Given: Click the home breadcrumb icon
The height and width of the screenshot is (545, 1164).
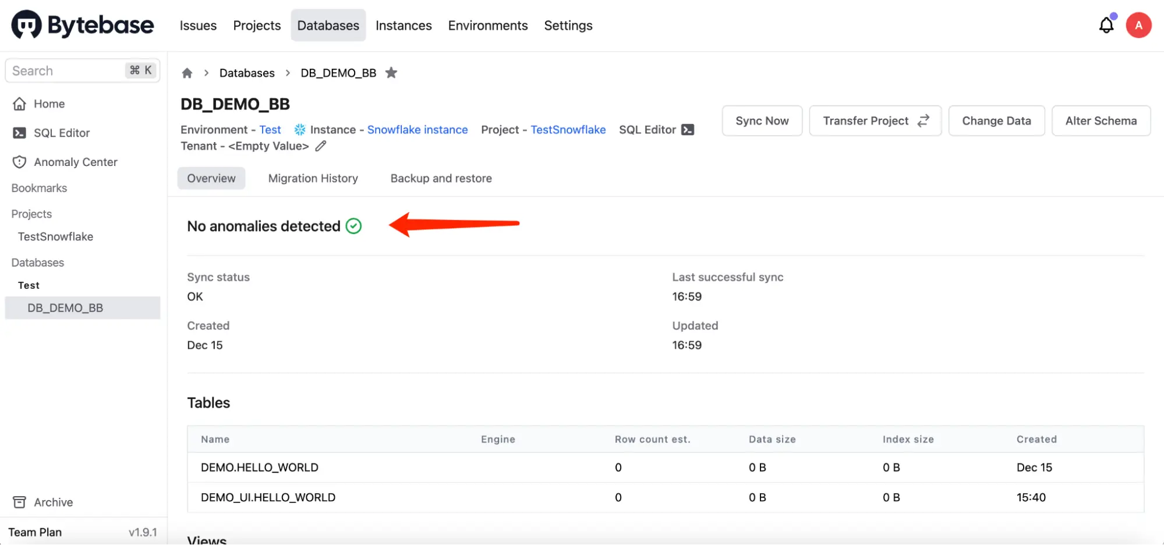Looking at the screenshot, I should point(187,73).
